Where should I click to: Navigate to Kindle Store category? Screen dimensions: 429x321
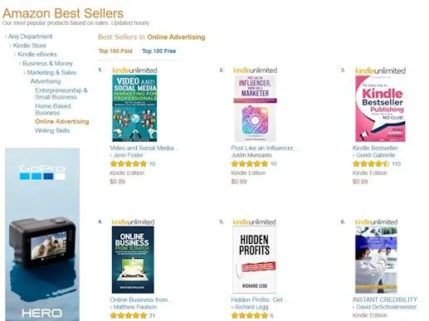29,46
